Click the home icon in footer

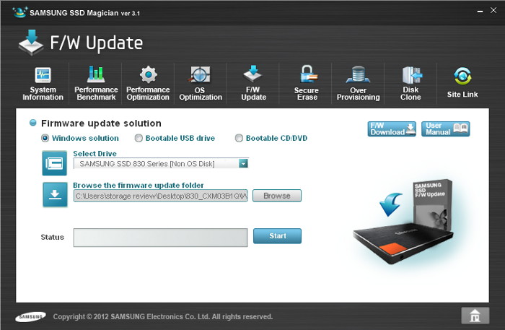coord(475,316)
